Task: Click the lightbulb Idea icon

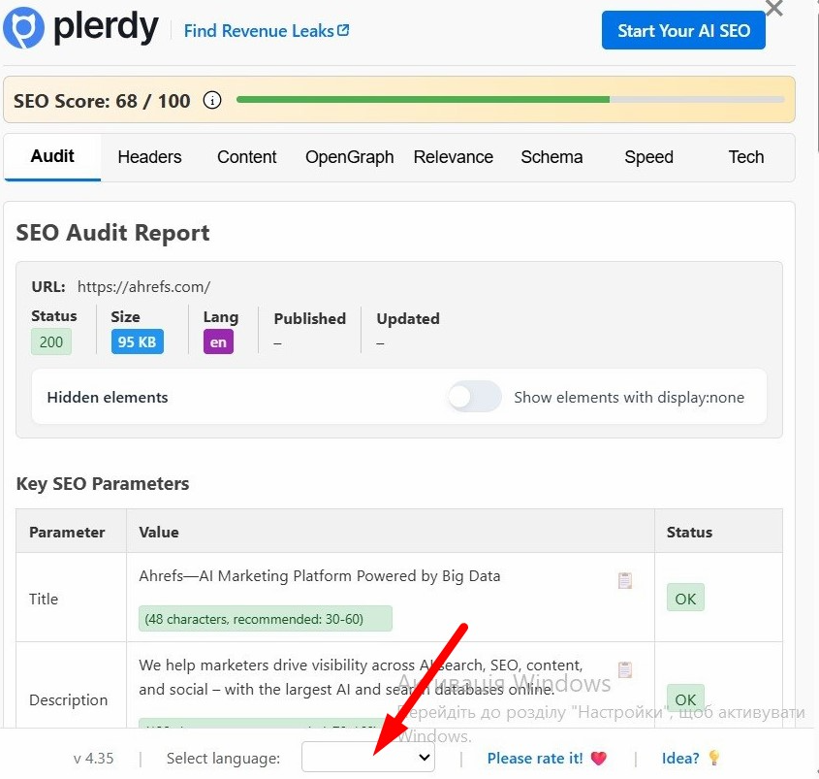Action: pos(714,758)
